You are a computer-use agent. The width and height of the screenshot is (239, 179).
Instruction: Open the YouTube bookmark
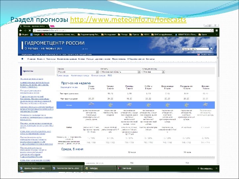(x=47, y=34)
